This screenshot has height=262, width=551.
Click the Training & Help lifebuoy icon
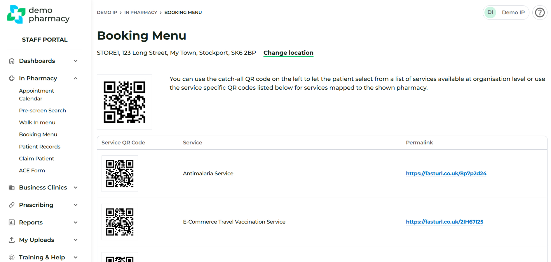tap(12, 257)
